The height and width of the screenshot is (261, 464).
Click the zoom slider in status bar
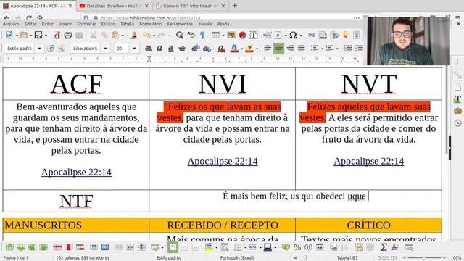424,258
